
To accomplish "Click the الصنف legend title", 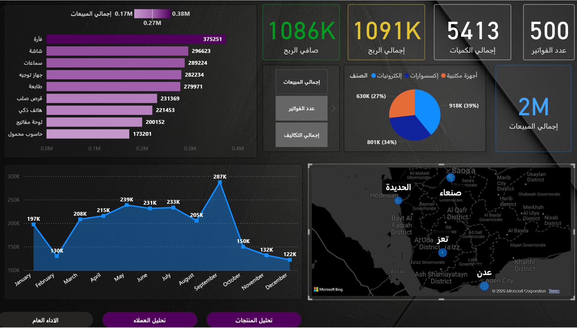I will coord(359,75).
